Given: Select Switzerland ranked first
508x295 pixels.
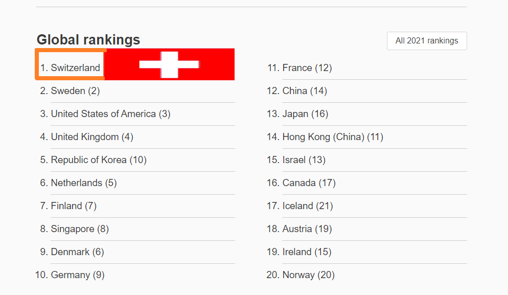Looking at the screenshot, I should (75, 67).
